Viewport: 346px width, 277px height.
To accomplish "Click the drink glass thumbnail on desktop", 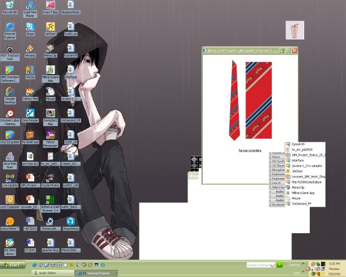I will click(295, 30).
